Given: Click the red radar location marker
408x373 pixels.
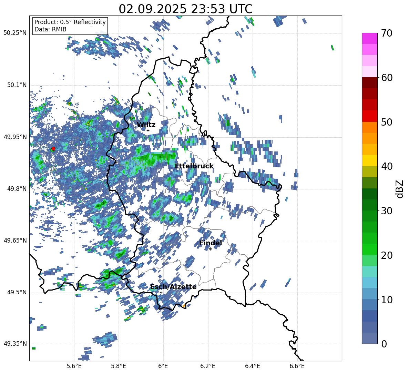Looking at the screenshot, I should coord(53,149).
